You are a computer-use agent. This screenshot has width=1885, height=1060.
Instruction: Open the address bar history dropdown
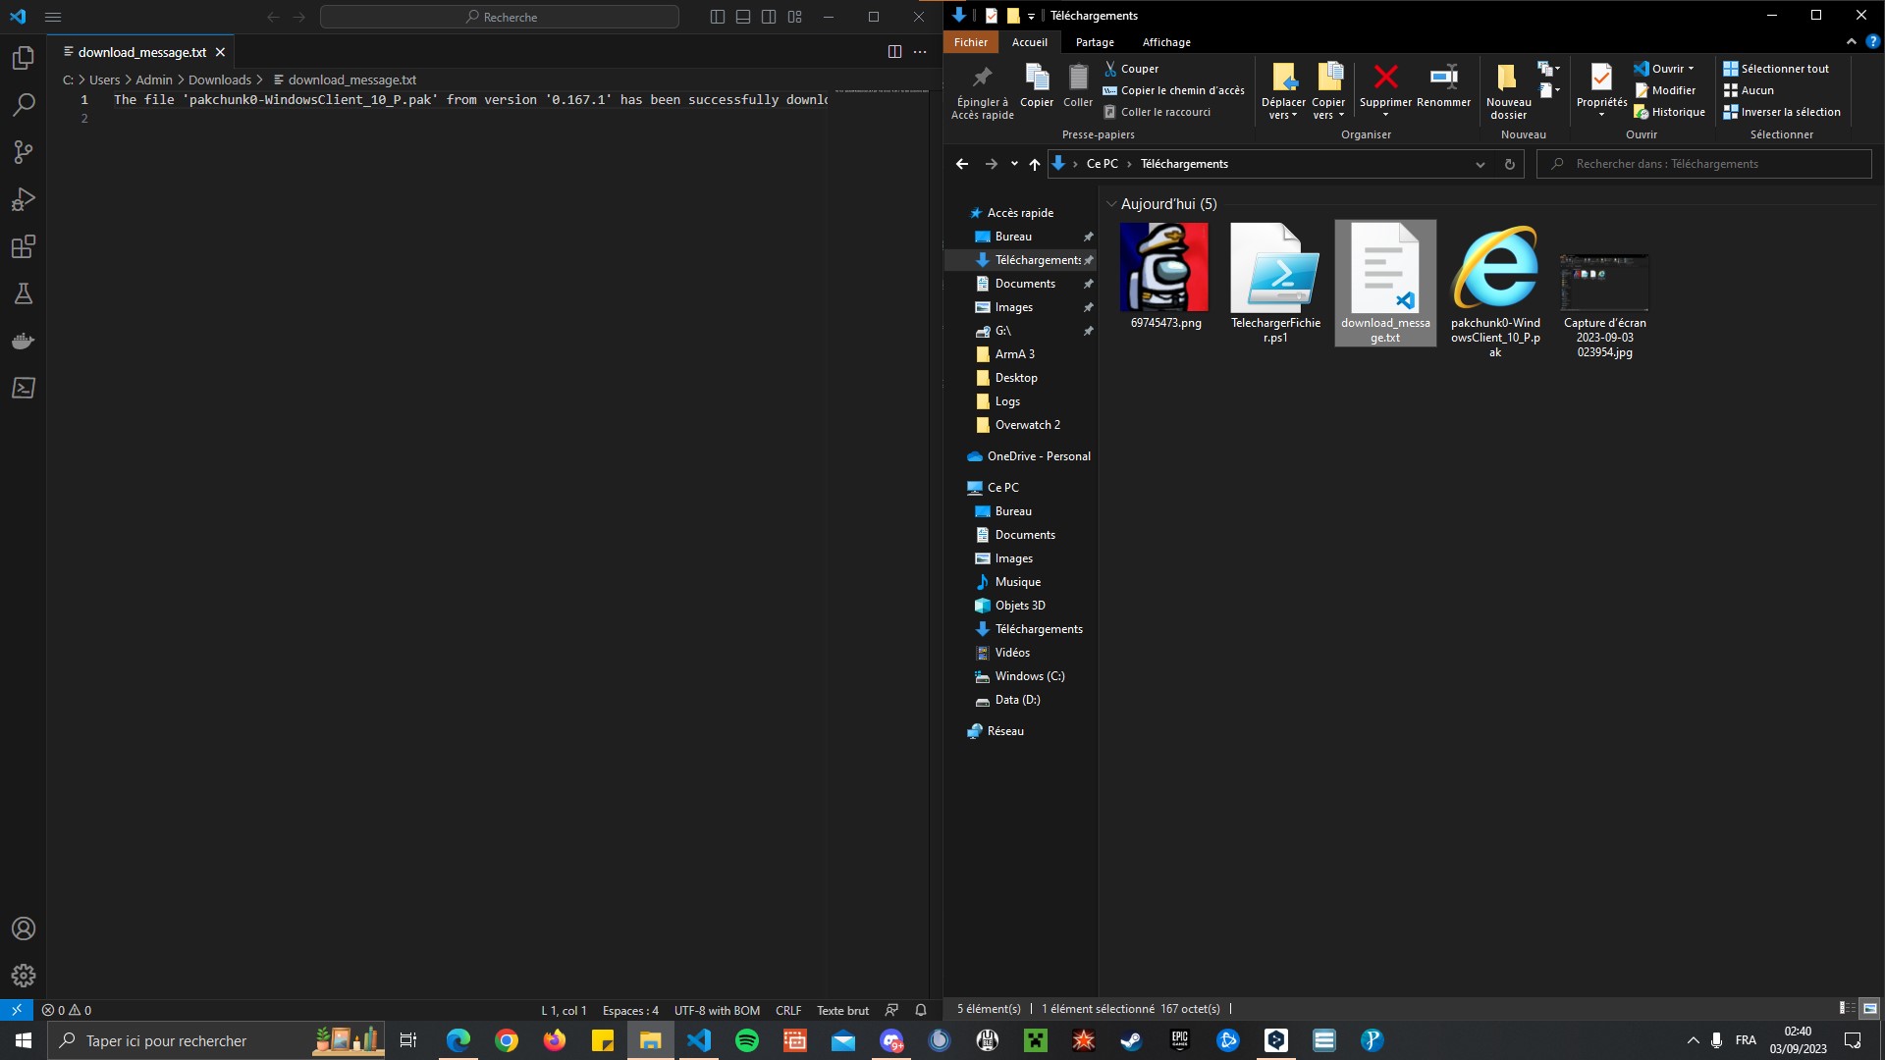[1480, 164]
